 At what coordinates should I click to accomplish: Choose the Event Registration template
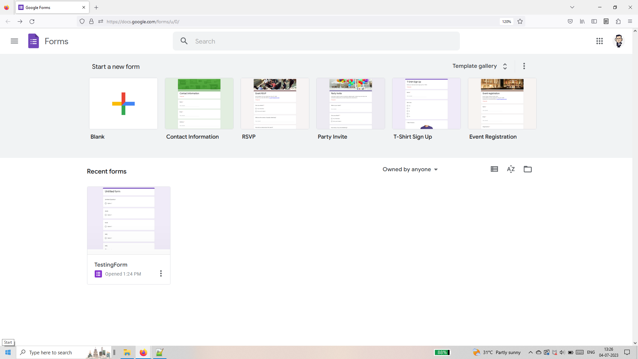point(502,104)
